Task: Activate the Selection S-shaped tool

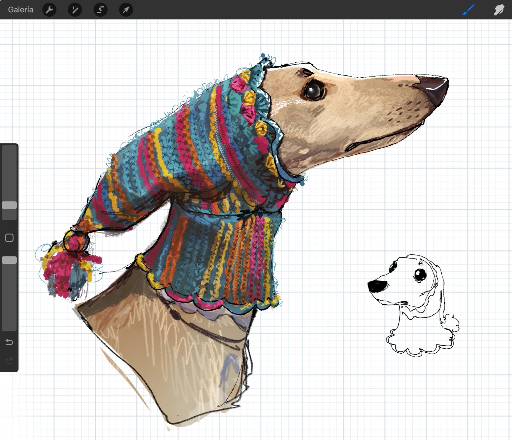Action: (x=100, y=10)
